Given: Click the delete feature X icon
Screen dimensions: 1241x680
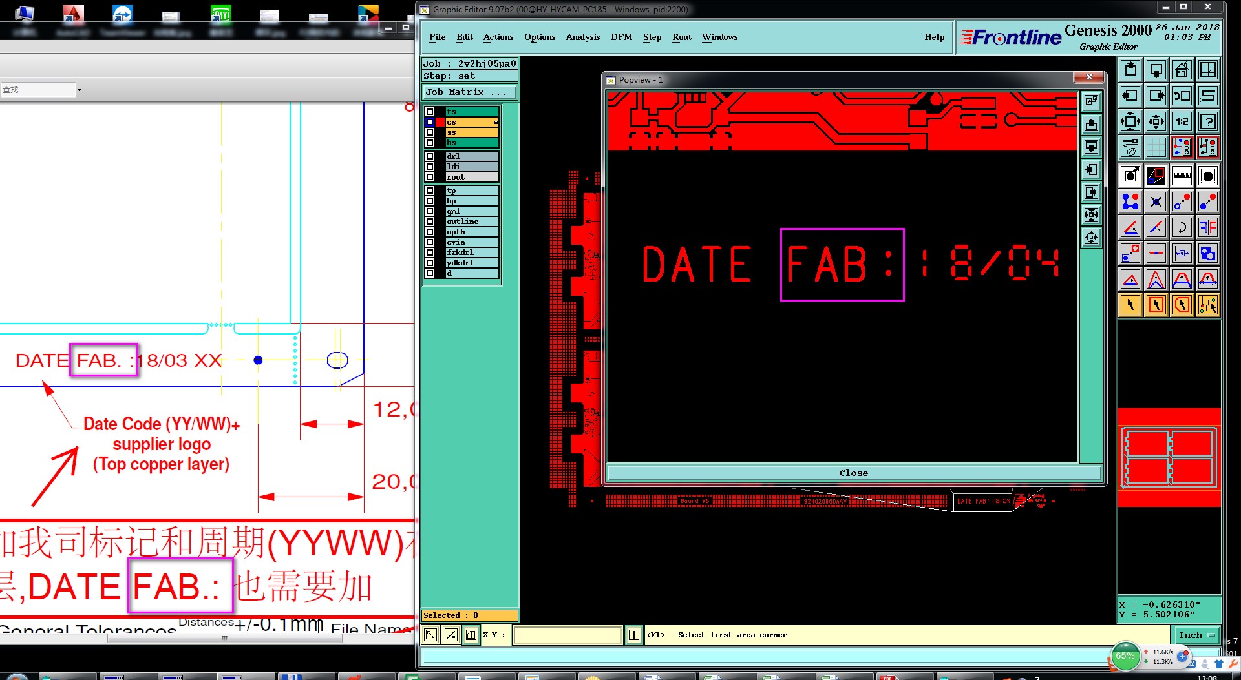Looking at the screenshot, I should click(1156, 202).
